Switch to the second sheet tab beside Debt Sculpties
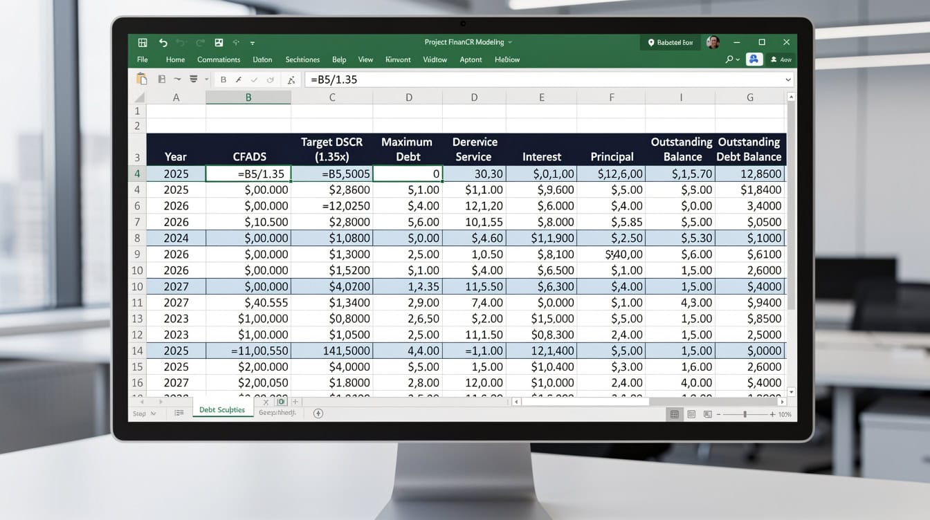Image resolution: width=930 pixels, height=520 pixels. coord(277,412)
